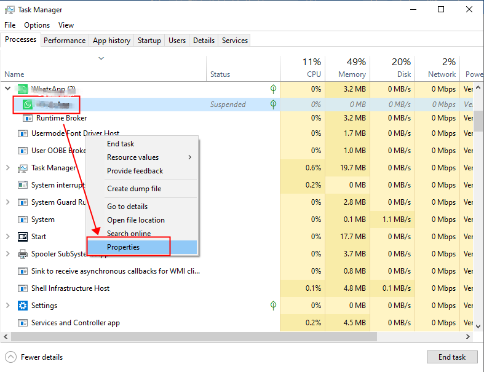This screenshot has height=372, width=484.
Task: Expand the Task Manager process group
Action: (7, 168)
